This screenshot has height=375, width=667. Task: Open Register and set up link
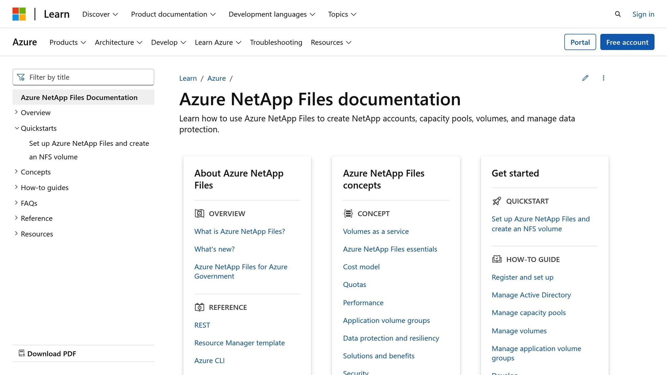tap(522, 277)
